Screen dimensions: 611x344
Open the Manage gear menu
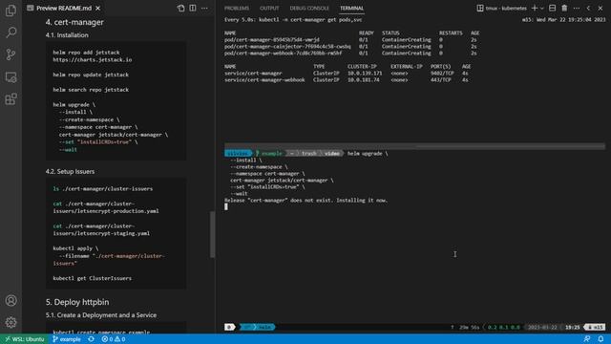pos(11,322)
